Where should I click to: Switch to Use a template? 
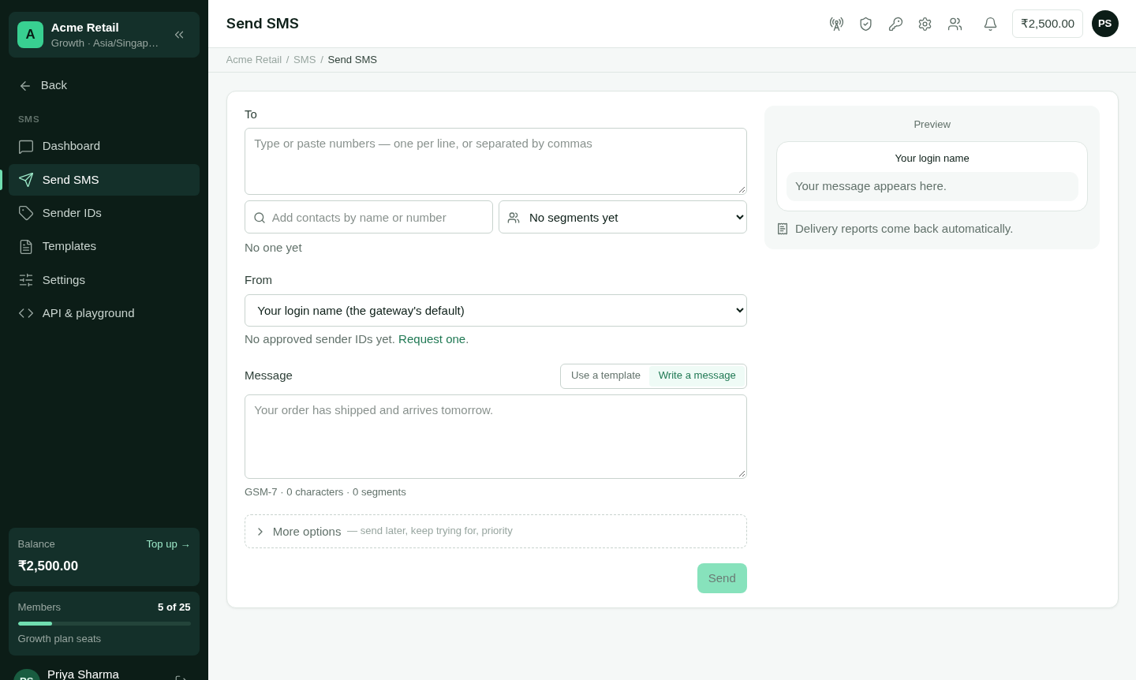click(x=606, y=375)
